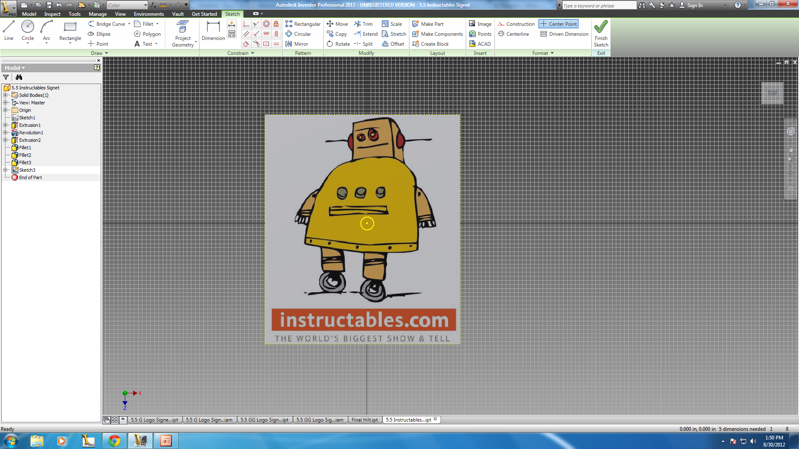799x449 pixels.
Task: Open the Format panel dropdown
Action: point(543,53)
